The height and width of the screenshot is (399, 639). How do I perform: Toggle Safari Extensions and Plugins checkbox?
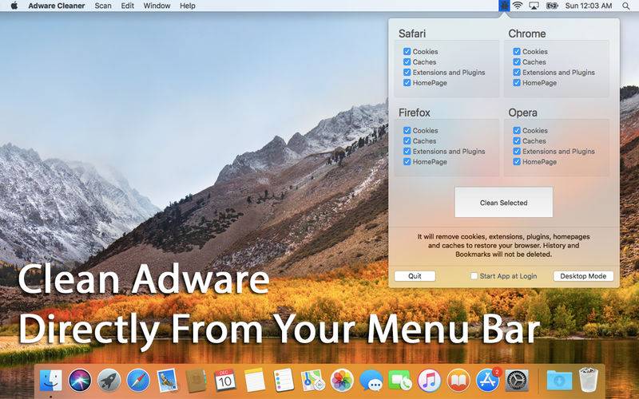[x=407, y=73]
